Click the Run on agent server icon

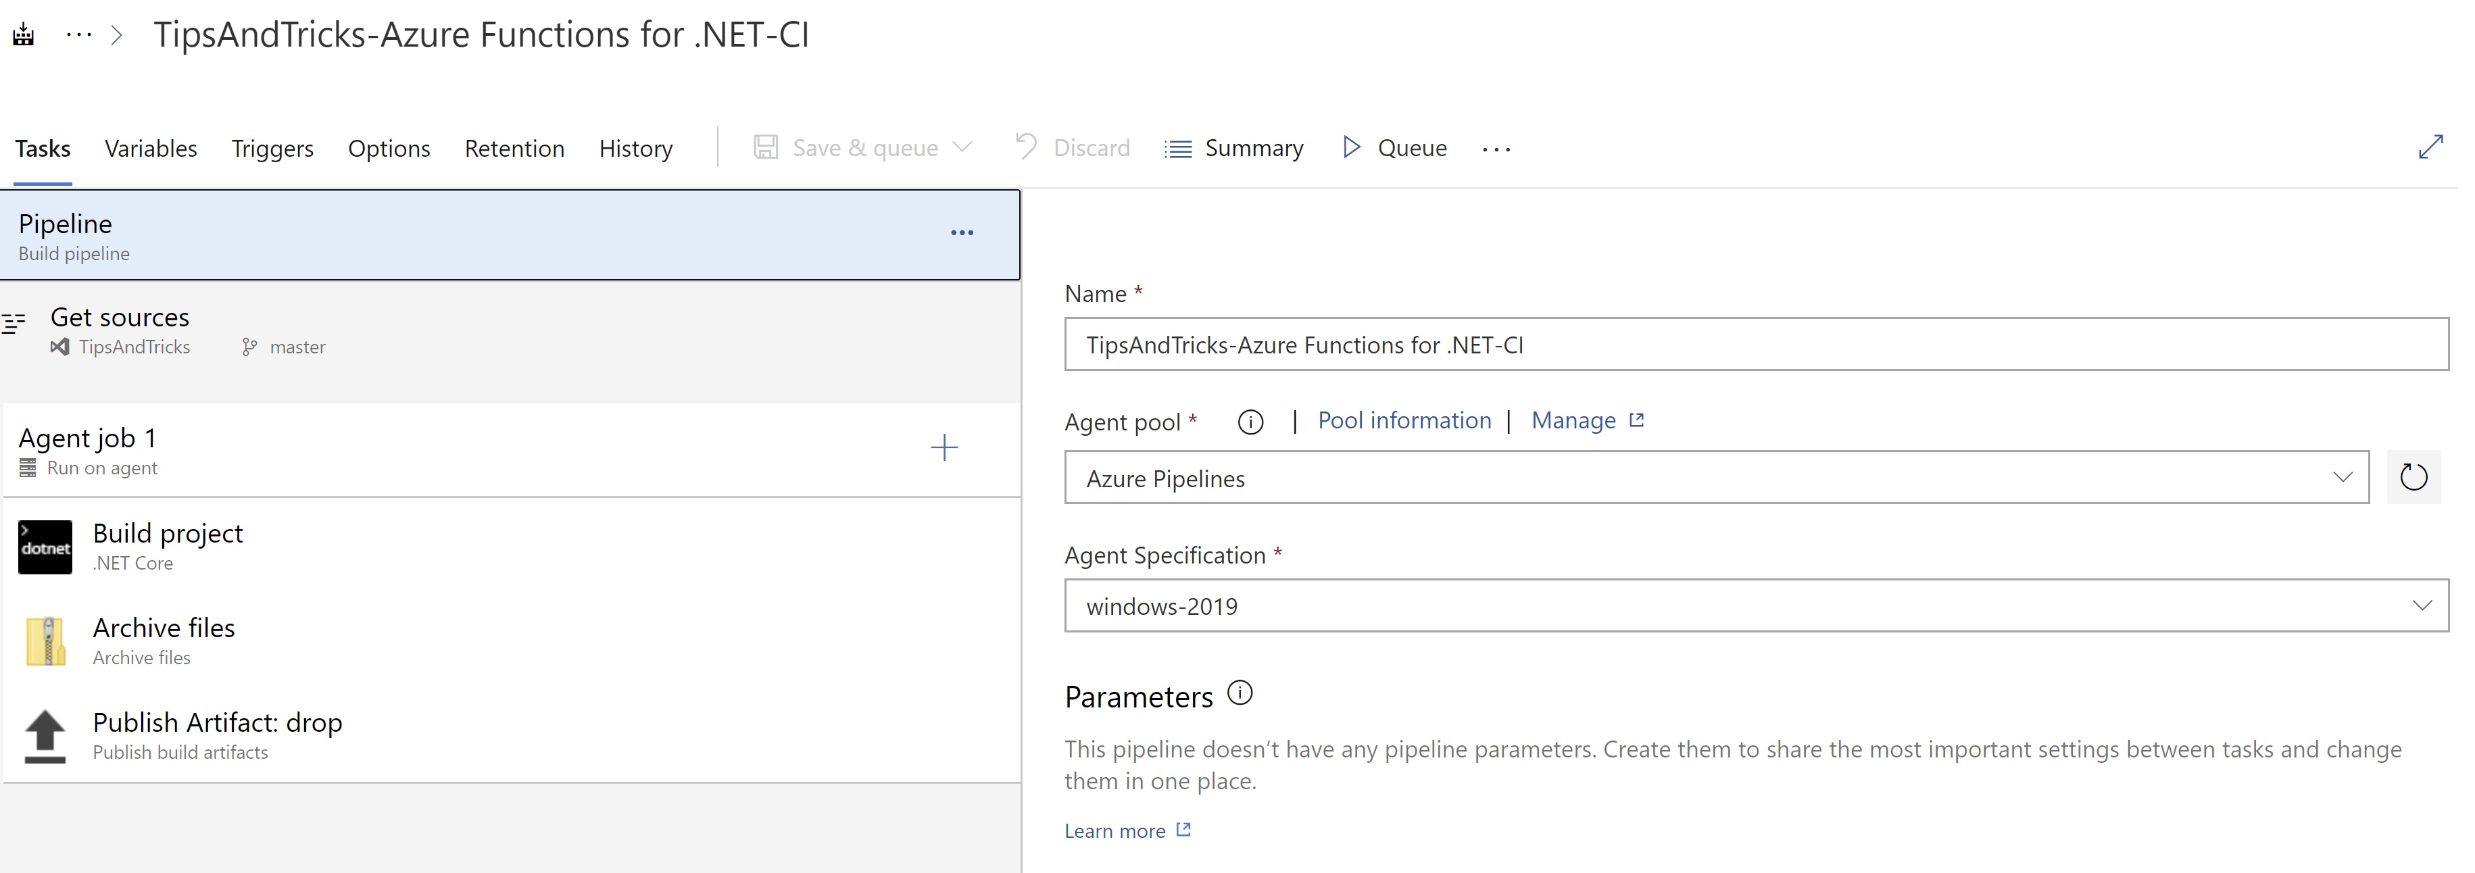[x=28, y=468]
